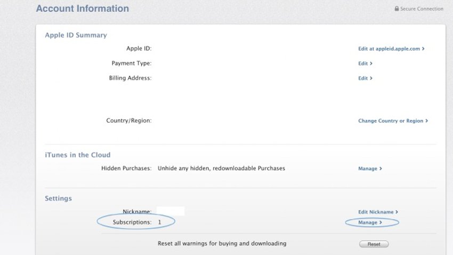This screenshot has height=255, width=453.
Task: Edit the Payment Type
Action: tap(365, 63)
